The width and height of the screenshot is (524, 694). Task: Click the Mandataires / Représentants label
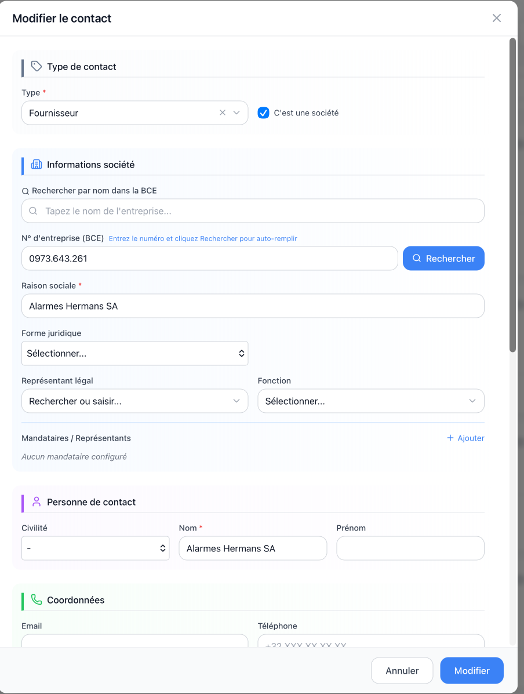[76, 438]
